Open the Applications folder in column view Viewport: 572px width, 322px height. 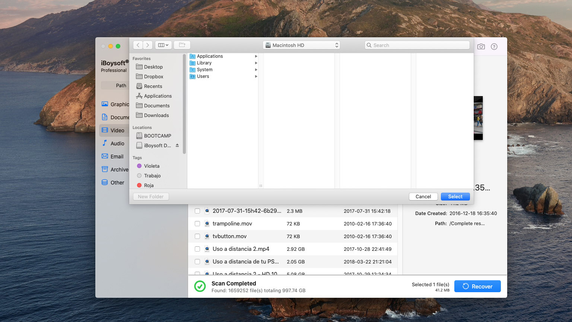pos(210,56)
